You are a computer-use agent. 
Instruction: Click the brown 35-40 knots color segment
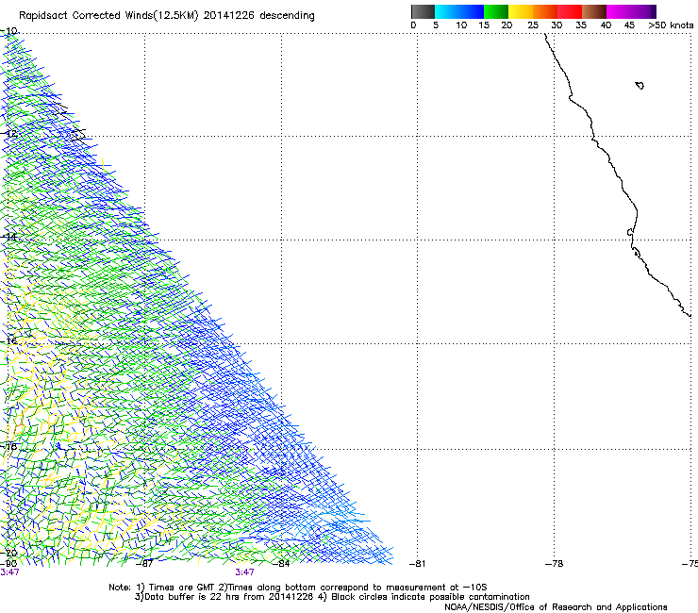coord(594,11)
